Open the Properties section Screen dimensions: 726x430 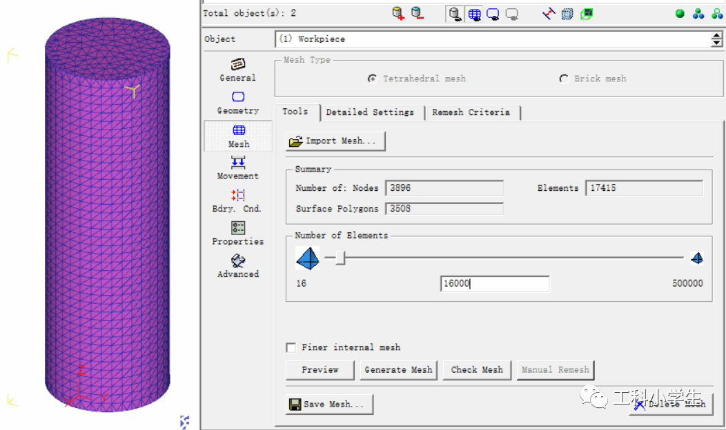pyautogui.click(x=237, y=234)
